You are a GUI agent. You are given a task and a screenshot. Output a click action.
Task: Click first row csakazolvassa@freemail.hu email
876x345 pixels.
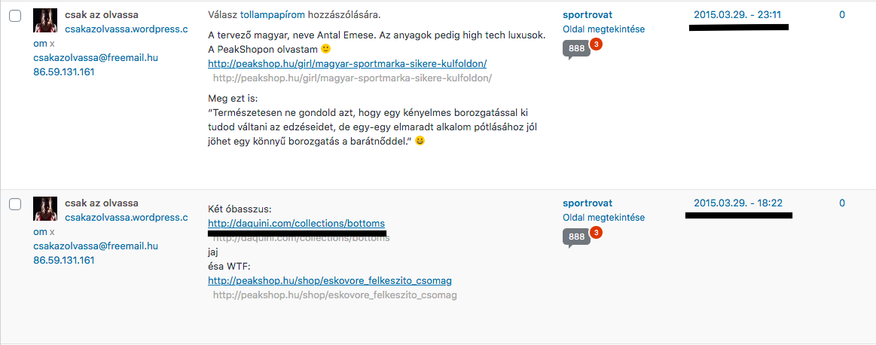point(96,57)
